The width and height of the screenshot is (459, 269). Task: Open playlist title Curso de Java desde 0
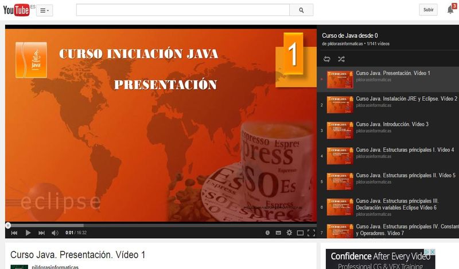point(350,35)
